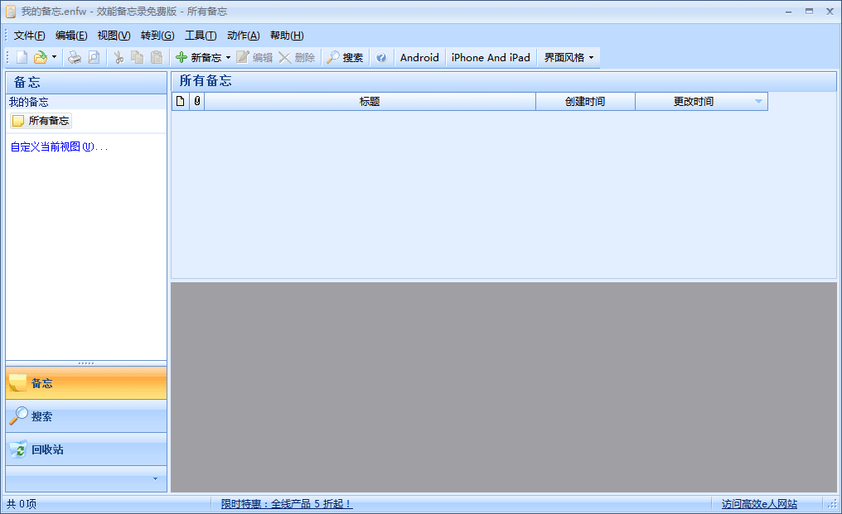Expand the navigation pane options chevron
Image resolution: width=842 pixels, height=514 pixels.
coord(154,478)
